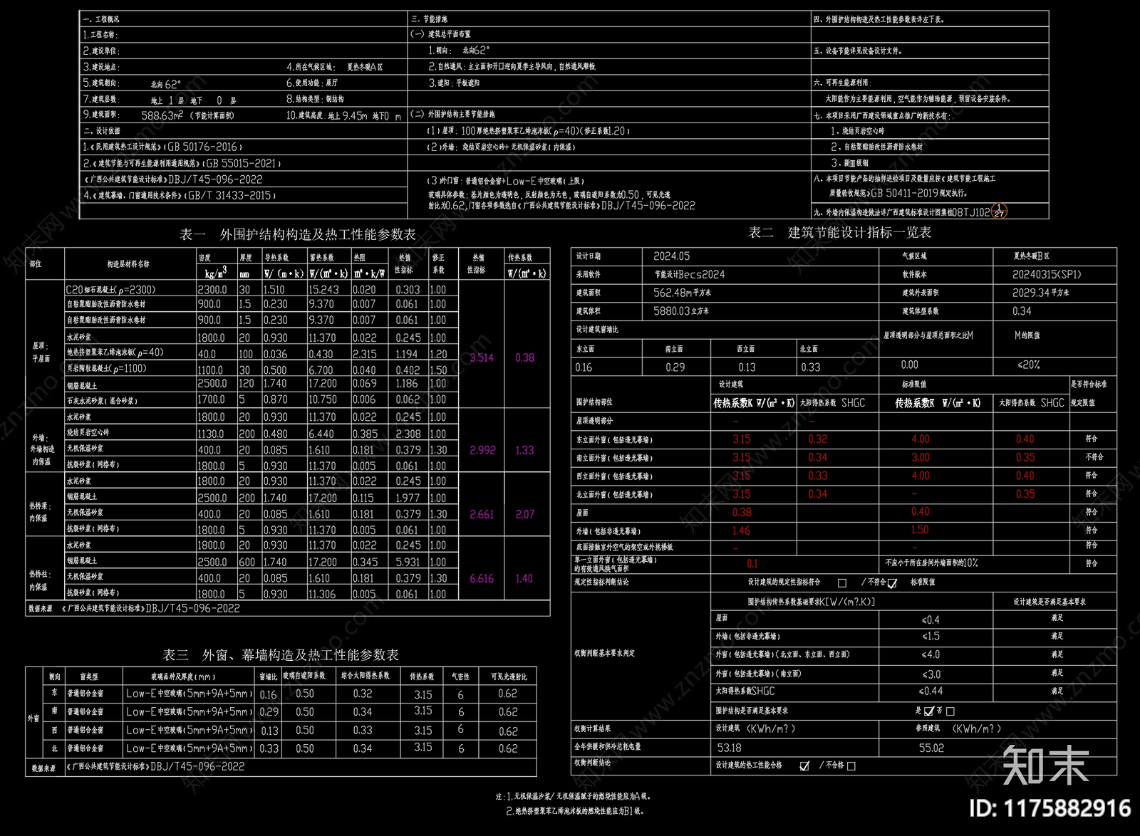Click the building area value 562.48m平方米
Image resolution: width=1140 pixels, height=836 pixels.
(x=682, y=293)
